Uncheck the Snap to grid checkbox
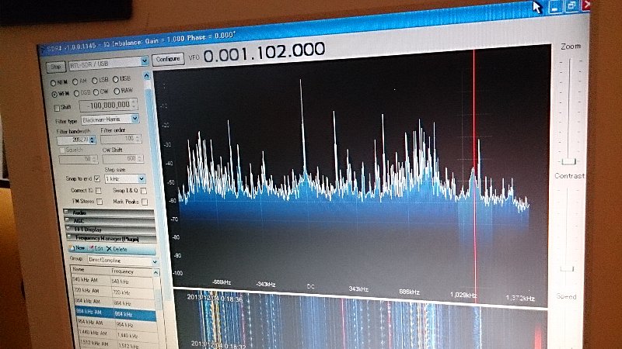Viewport: 622px width, 349px height. [96, 178]
